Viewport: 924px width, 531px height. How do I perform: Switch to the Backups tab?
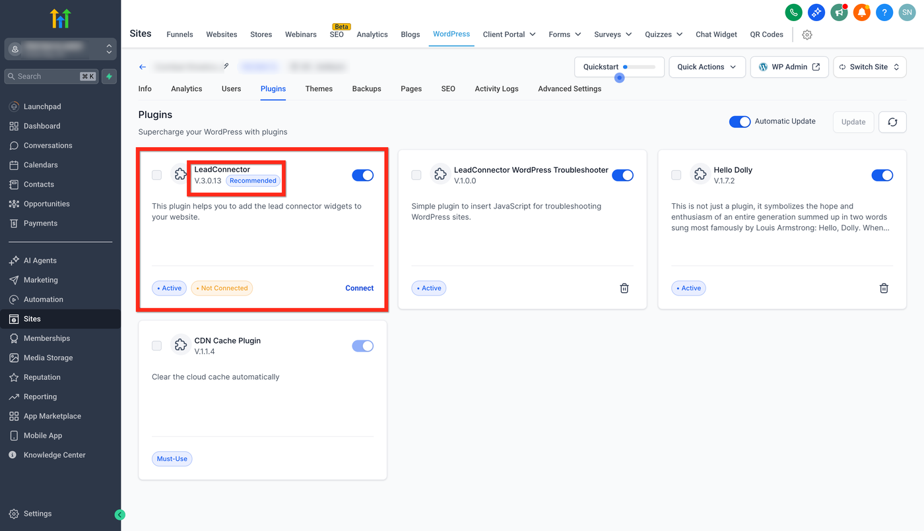click(x=366, y=88)
